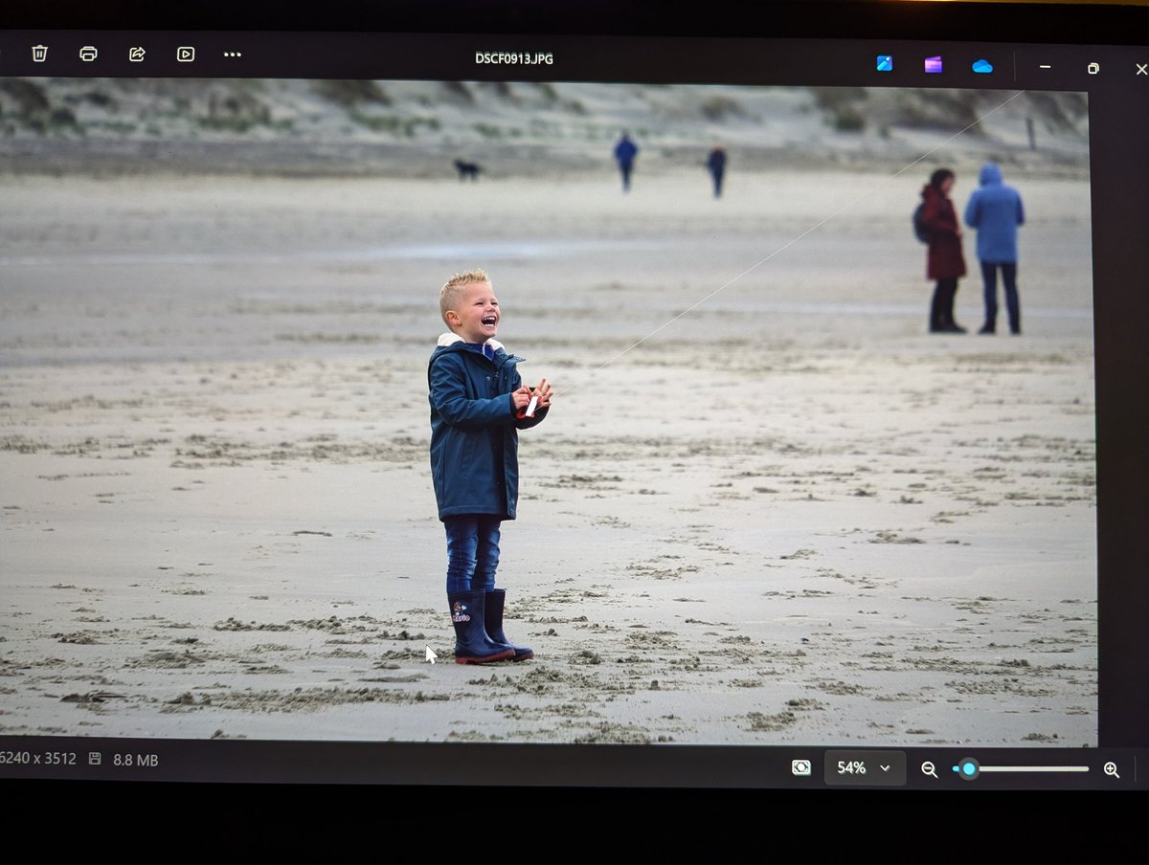Print DSCF0913.JPG

(89, 55)
